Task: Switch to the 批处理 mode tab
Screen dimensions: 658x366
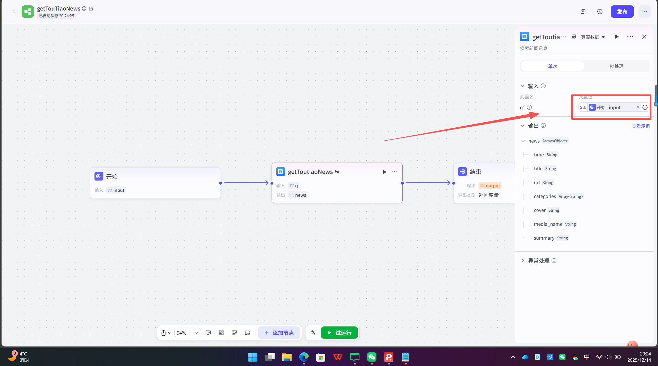Action: 616,66
